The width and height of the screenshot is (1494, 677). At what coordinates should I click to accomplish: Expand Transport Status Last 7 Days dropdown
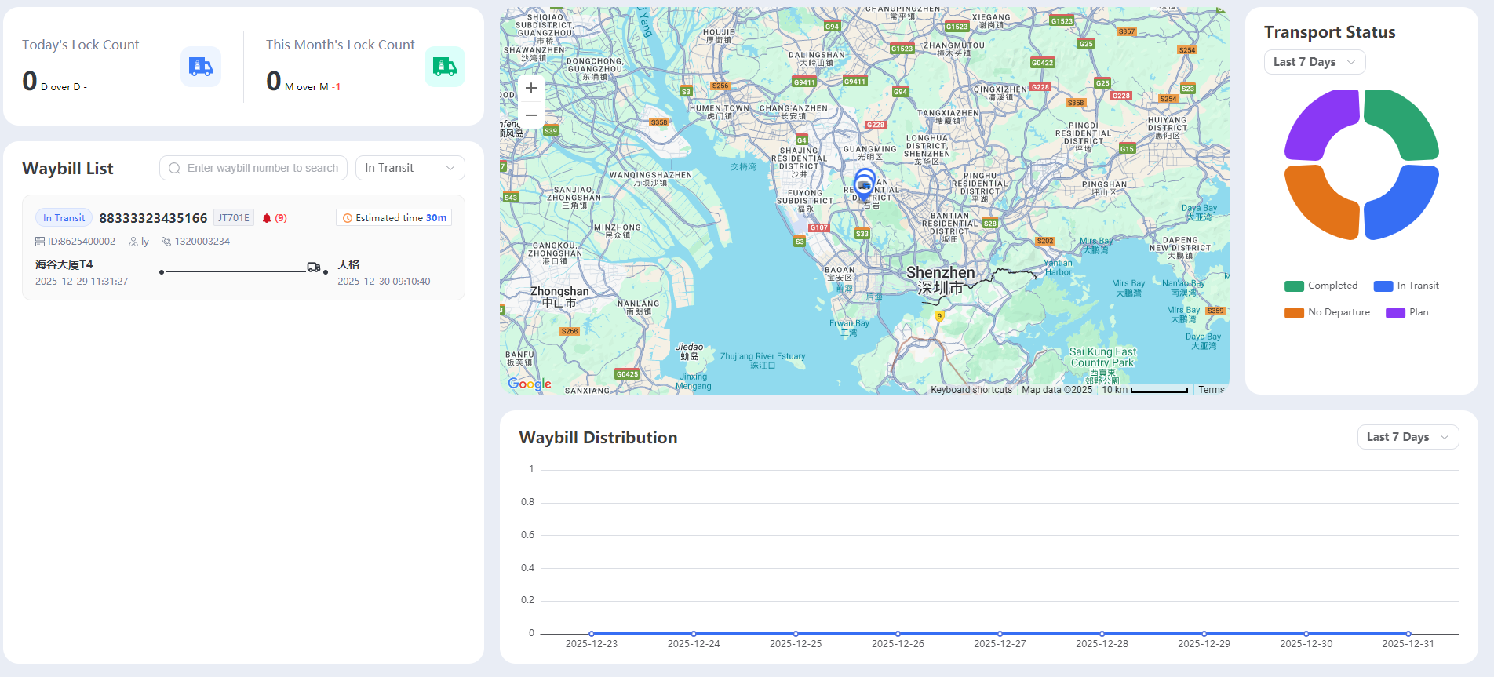coord(1314,62)
